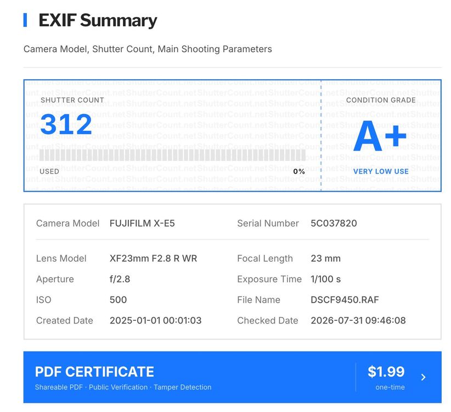Select the 0% used percentage label

299,171
